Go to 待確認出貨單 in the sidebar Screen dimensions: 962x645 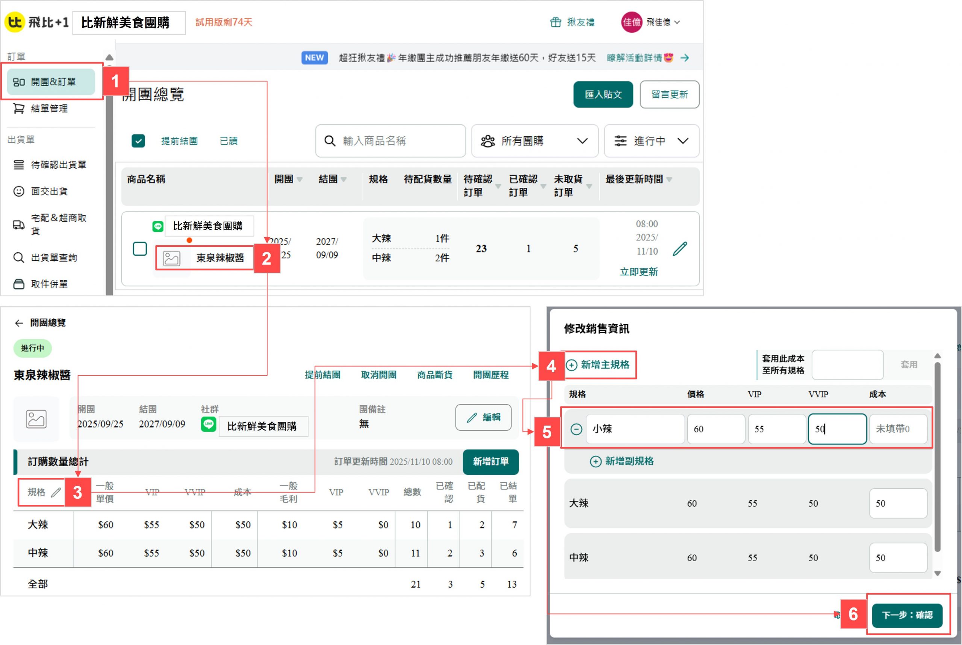click(58, 165)
